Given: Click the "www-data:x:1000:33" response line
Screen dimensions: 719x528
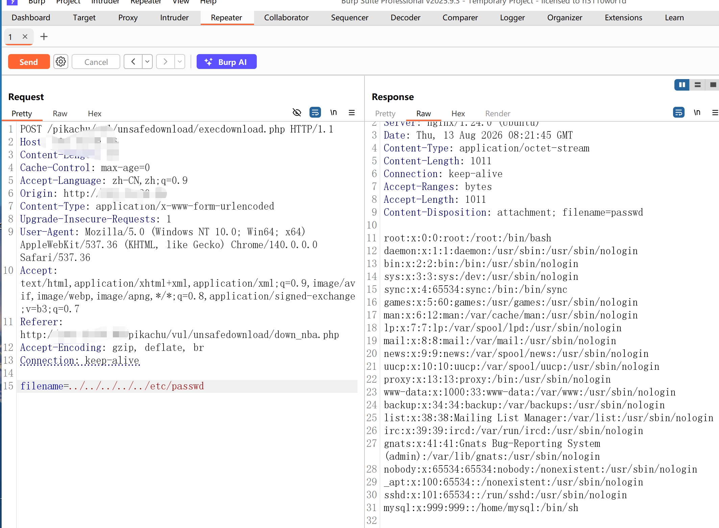Looking at the screenshot, I should 530,392.
